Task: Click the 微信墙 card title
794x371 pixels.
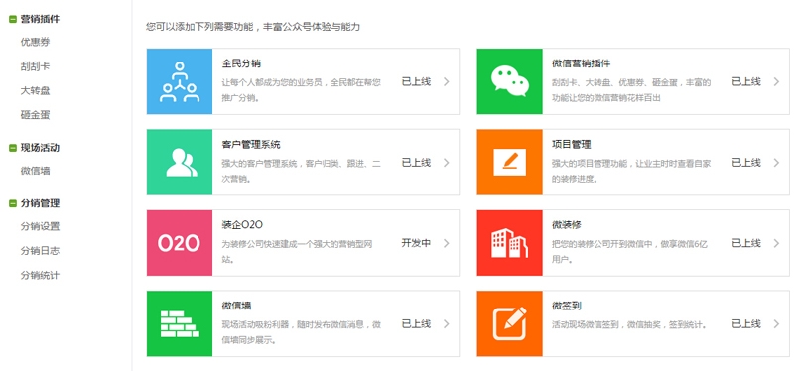Action: [x=236, y=307]
